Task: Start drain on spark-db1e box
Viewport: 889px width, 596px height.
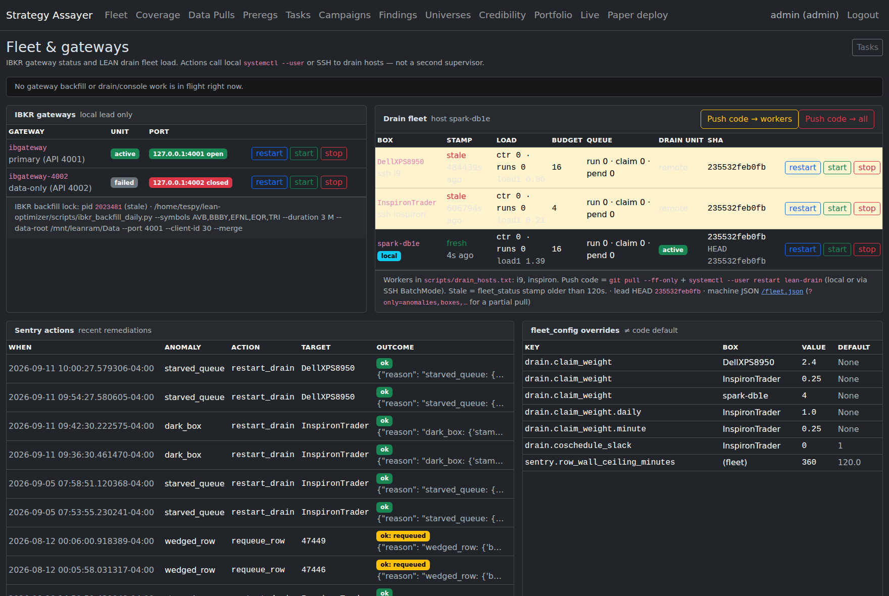Action: pyautogui.click(x=837, y=250)
